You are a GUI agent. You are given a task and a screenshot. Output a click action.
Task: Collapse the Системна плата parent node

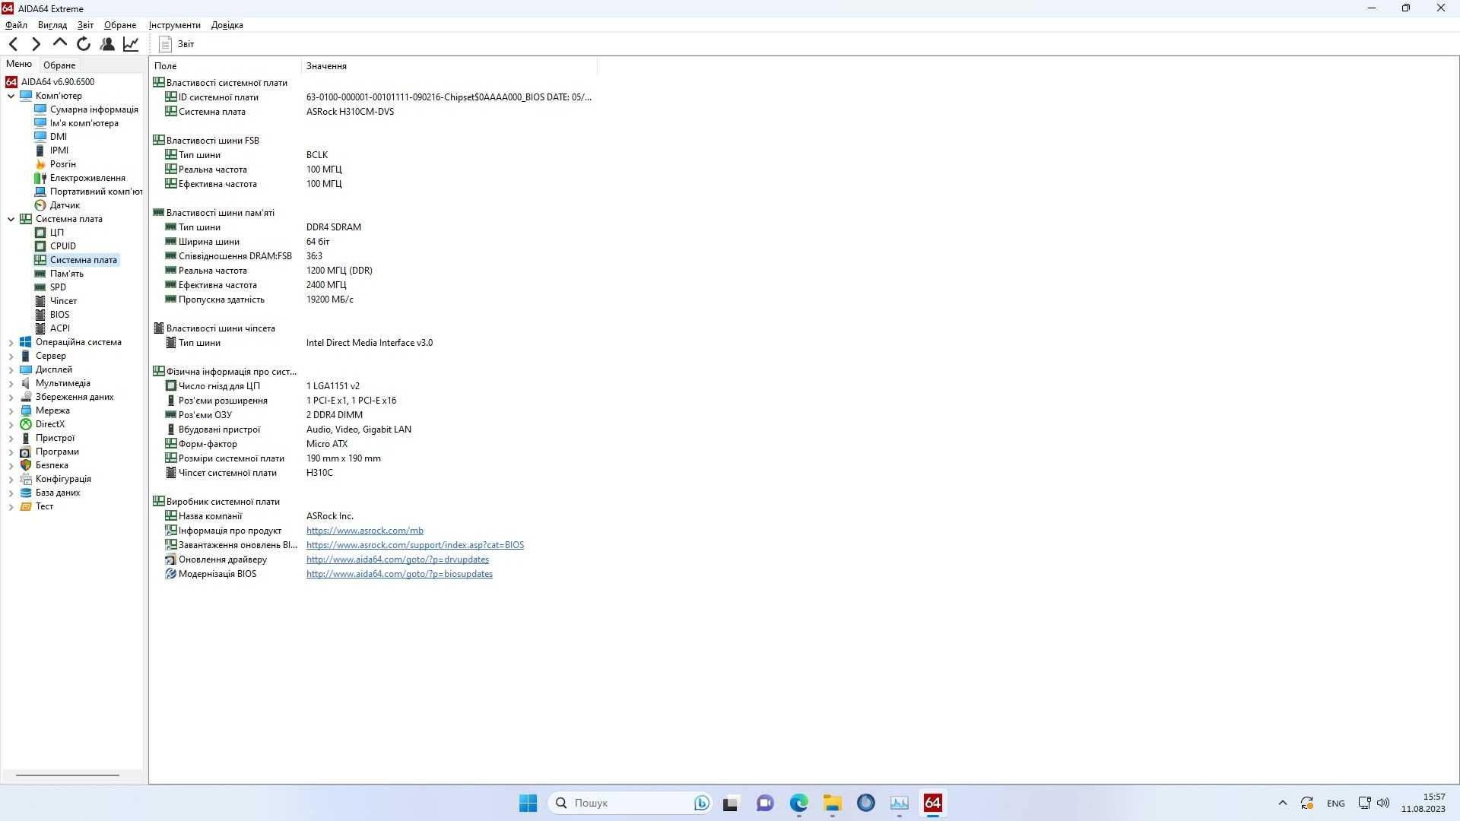coord(11,219)
